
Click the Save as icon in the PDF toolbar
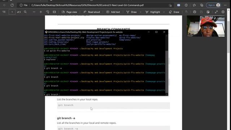(x=208, y=12)
